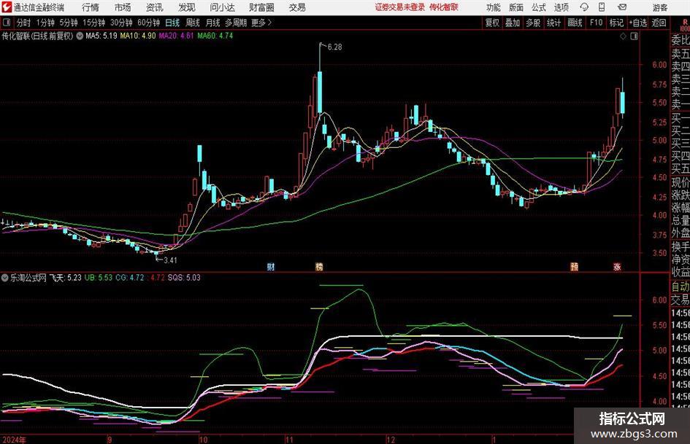Switch to the 5分钟 period tab

tap(69, 23)
